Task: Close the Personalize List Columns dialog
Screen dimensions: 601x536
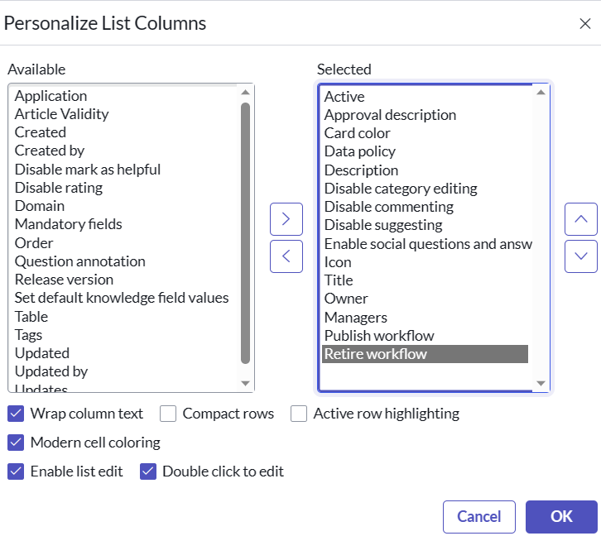Action: (584, 23)
